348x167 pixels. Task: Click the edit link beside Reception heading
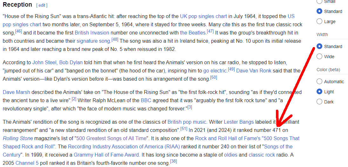pyautogui.click(x=42, y=5)
